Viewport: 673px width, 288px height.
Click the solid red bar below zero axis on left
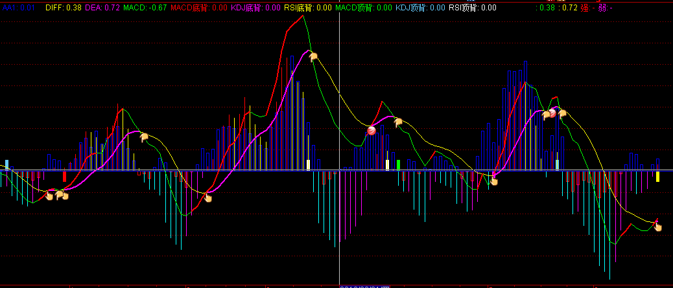[x=64, y=176]
